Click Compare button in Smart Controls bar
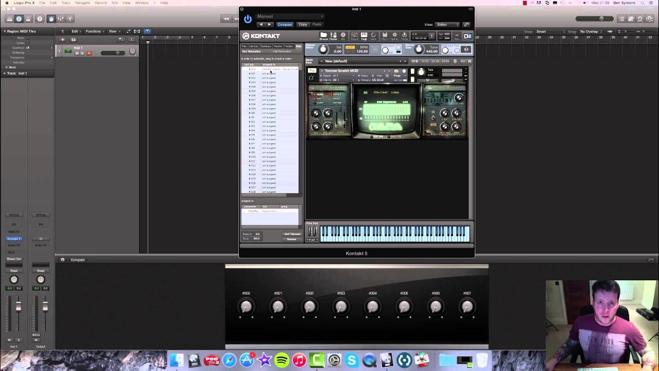The image size is (659, 371). 78,260
